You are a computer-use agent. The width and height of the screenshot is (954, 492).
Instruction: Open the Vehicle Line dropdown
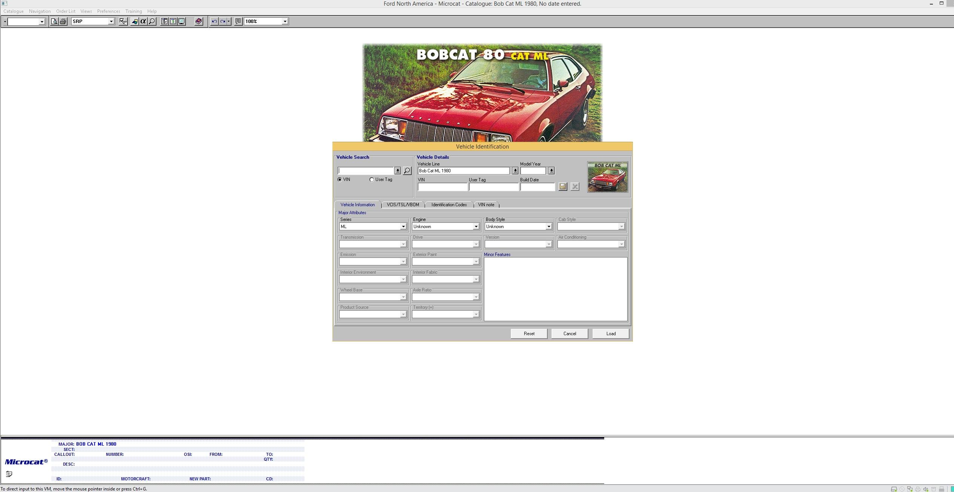click(515, 171)
